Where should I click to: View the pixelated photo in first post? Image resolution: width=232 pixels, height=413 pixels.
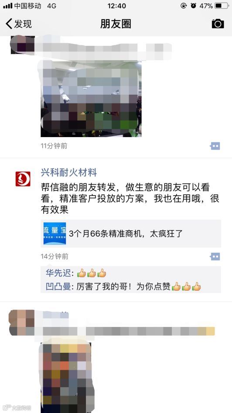click(x=91, y=99)
